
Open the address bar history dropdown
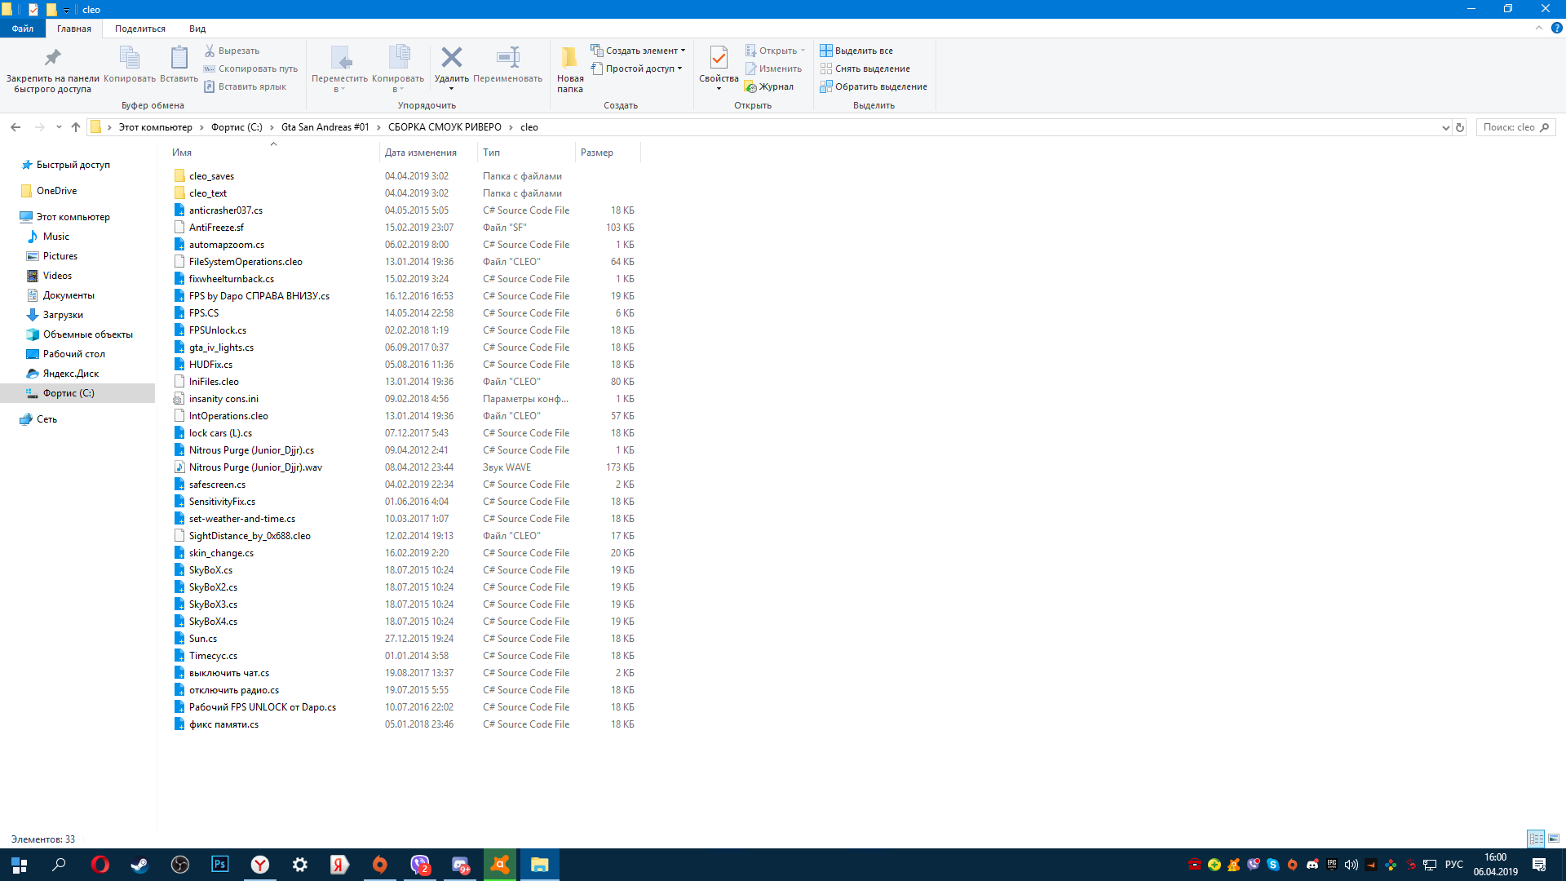[1445, 127]
